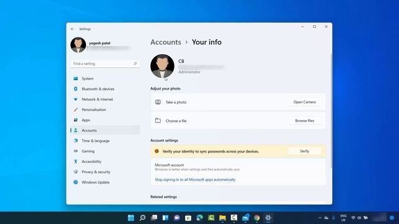Click Stop signing in to all Microsoft apps automatically
399x224 pixels.
pos(195,180)
